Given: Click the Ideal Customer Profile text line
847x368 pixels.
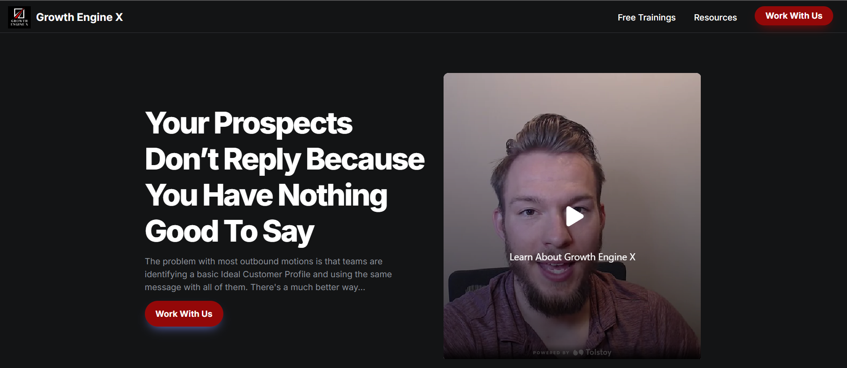Looking at the screenshot, I should [268, 274].
